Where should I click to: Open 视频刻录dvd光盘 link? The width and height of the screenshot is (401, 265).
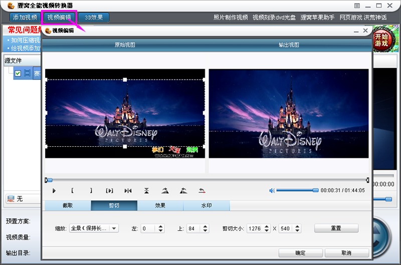point(274,18)
